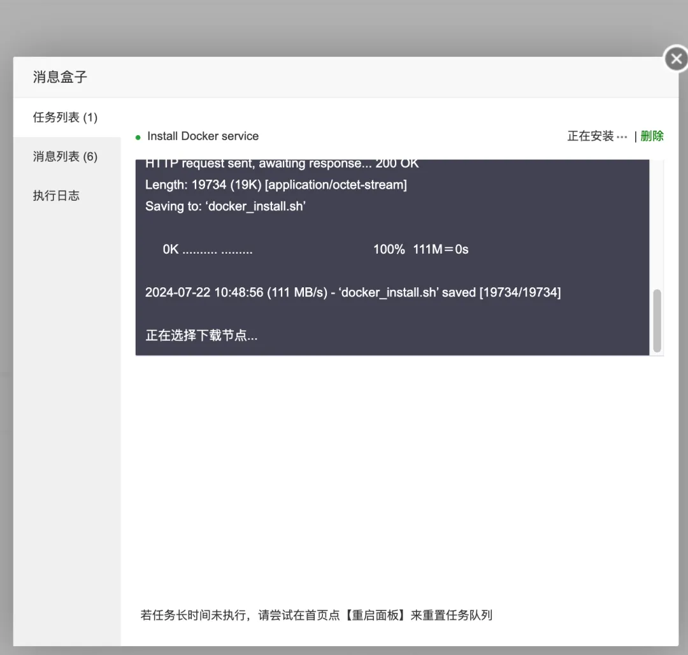Click the 删除 link to remove the task

(652, 136)
